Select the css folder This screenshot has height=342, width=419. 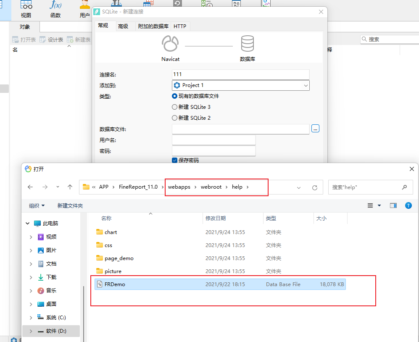pos(108,245)
